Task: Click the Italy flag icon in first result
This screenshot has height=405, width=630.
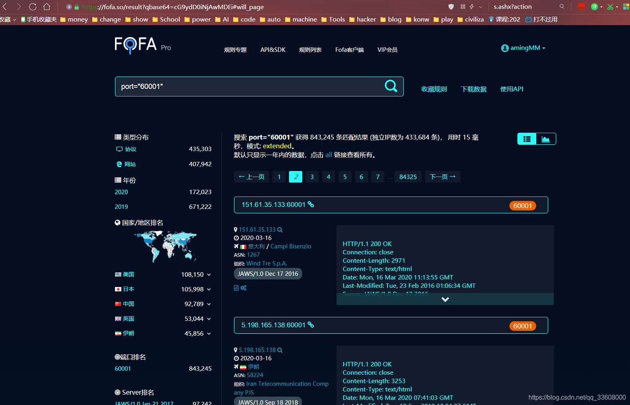Action: (243, 247)
